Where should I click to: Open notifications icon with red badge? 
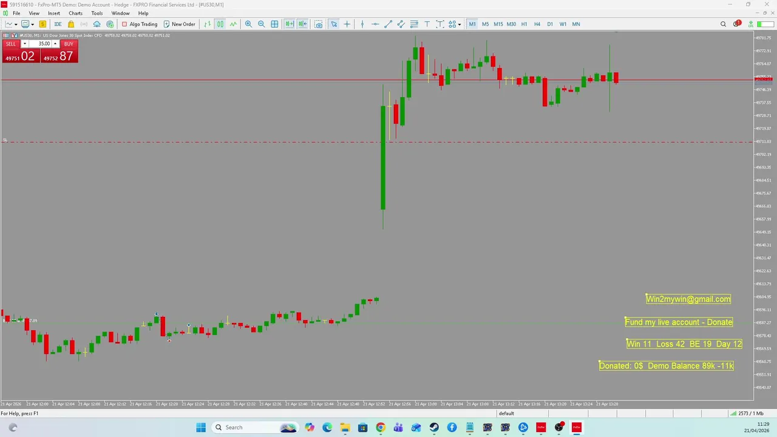click(x=737, y=24)
